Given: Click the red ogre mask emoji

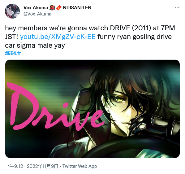Looking at the screenshot, I should 52,8.
